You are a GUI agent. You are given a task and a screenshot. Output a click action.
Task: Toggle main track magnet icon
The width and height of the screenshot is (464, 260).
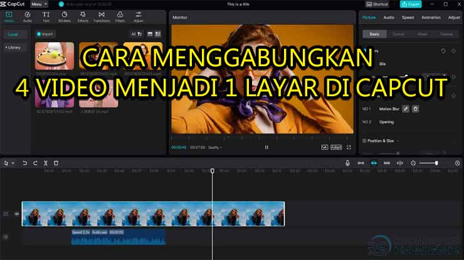(361, 163)
